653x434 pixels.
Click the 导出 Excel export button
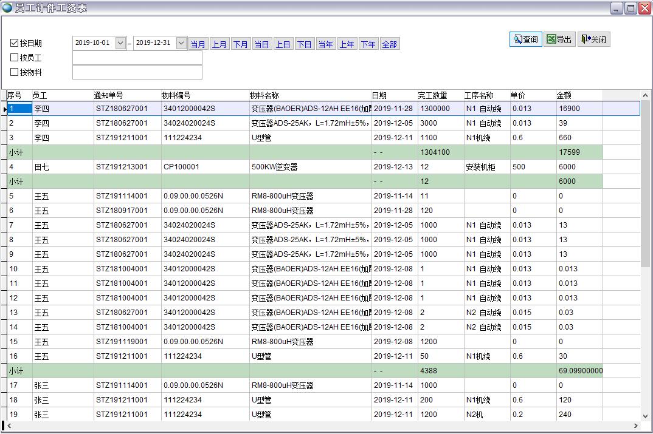coord(559,39)
